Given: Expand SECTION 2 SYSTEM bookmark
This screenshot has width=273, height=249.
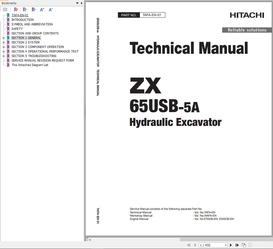Looking at the screenshot, I should (4, 42).
